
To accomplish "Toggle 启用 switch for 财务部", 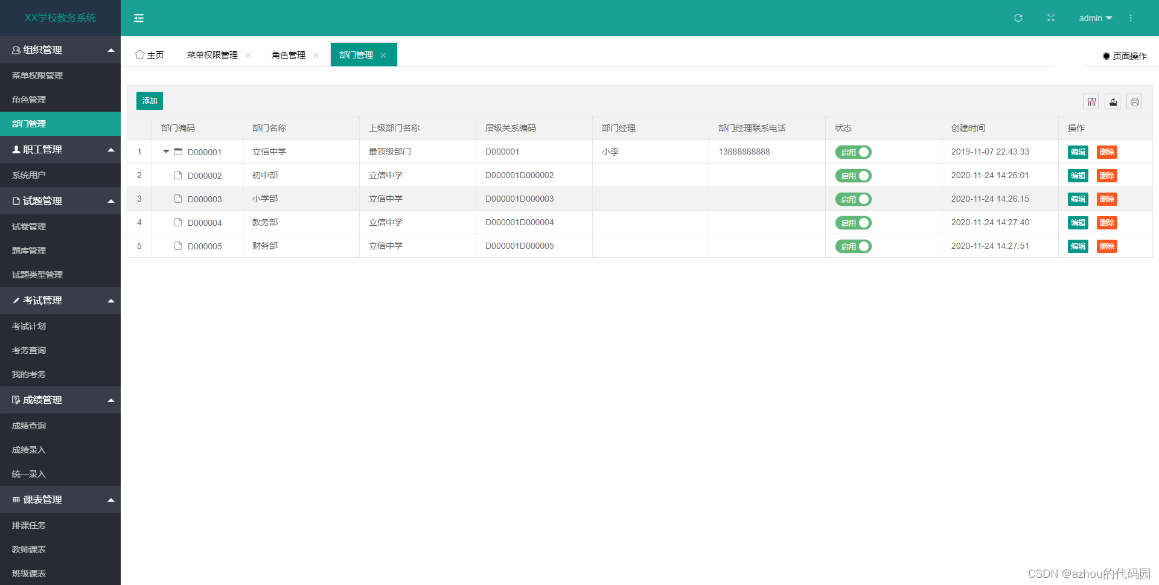I will 854,246.
